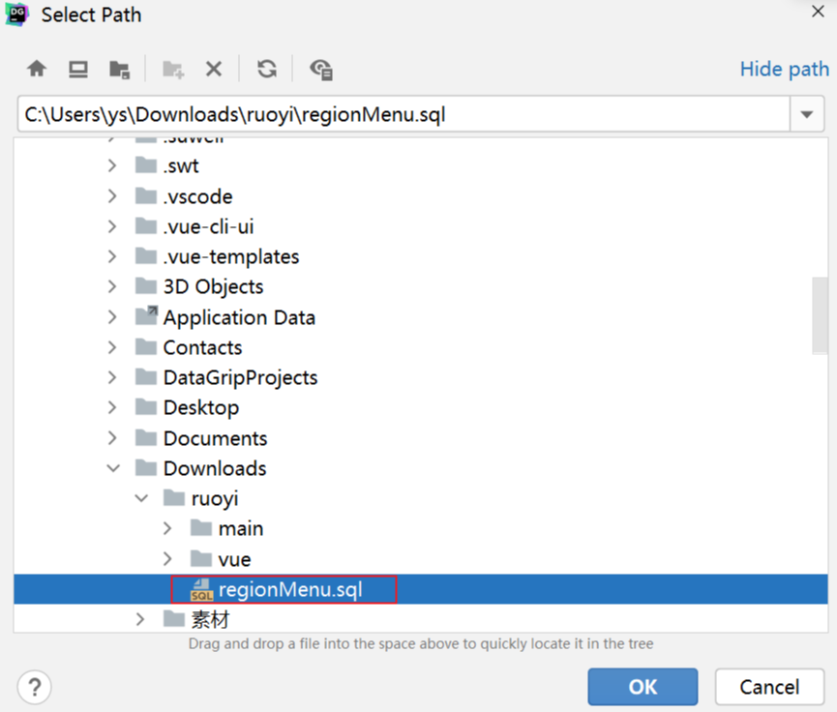Select the regionMenu.sql file
This screenshot has width=837, height=712.
tap(289, 589)
